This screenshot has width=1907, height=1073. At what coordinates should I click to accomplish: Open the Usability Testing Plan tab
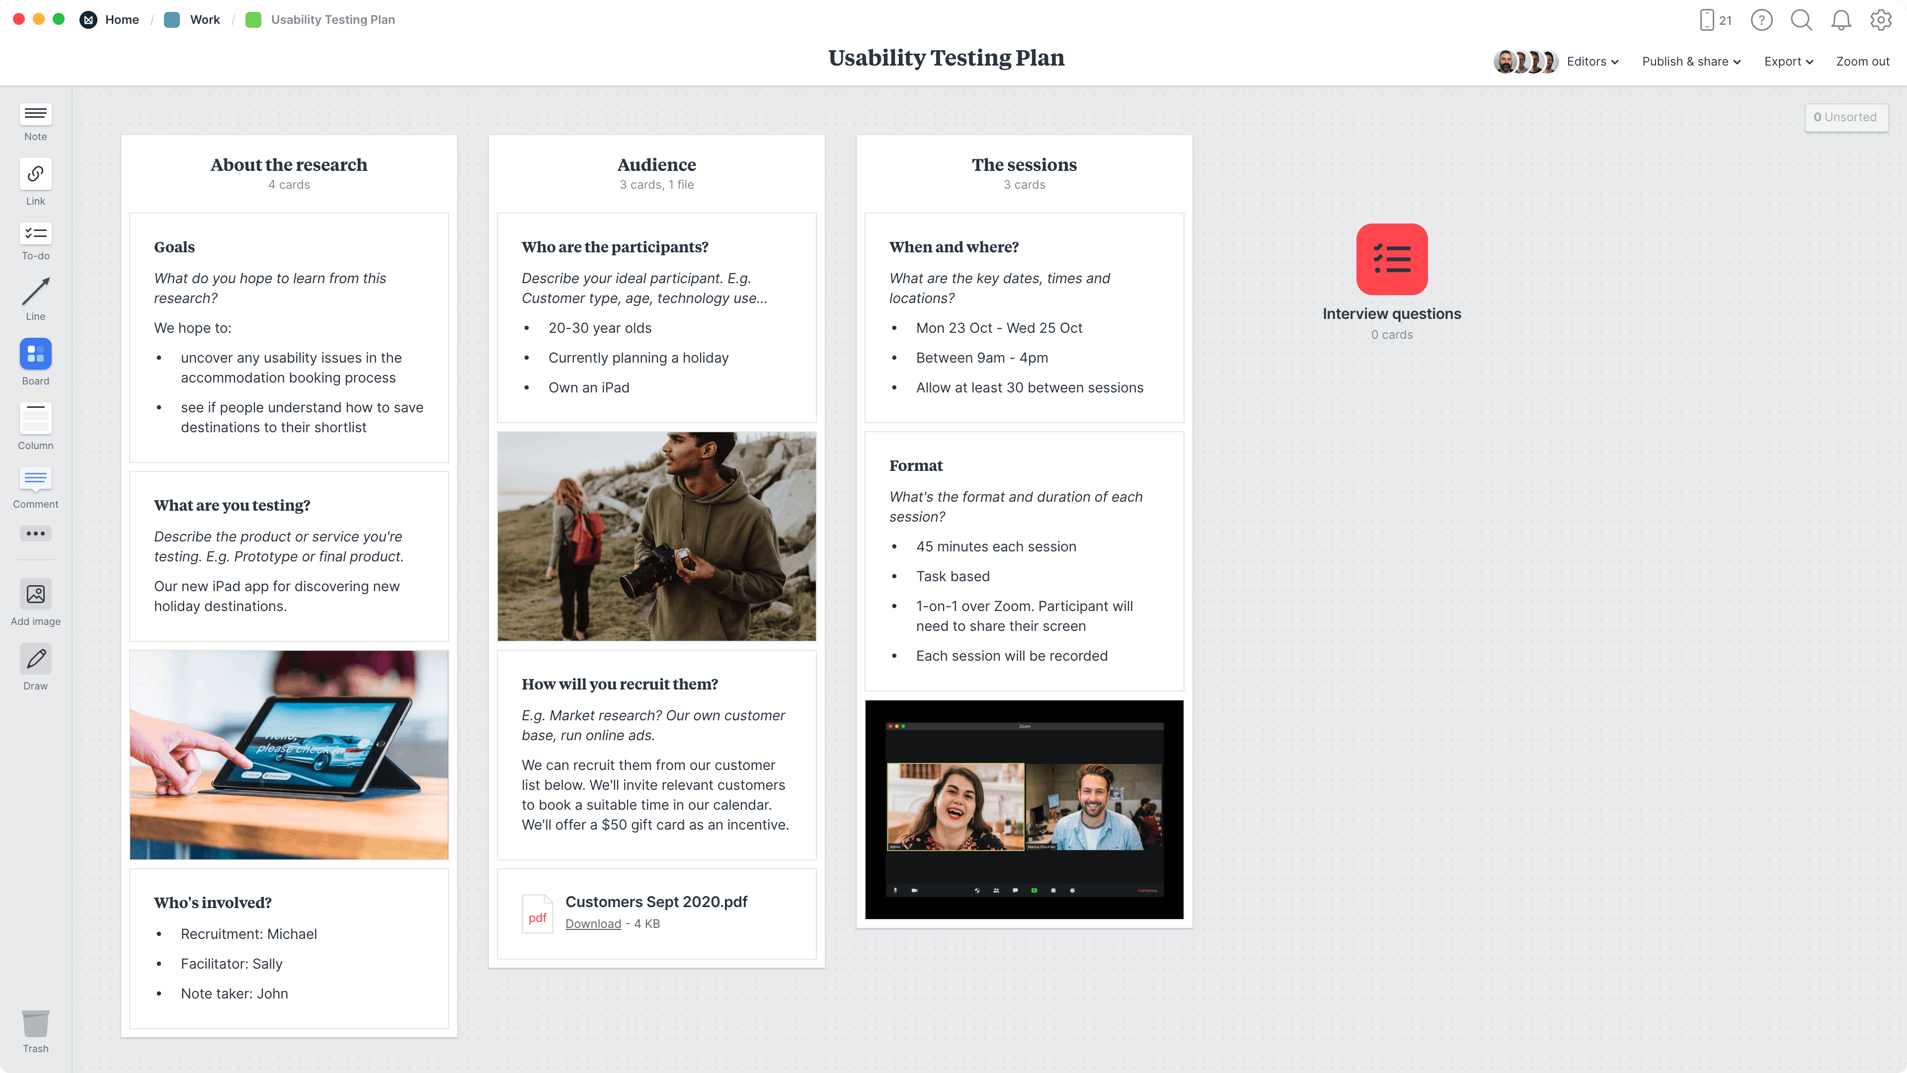click(x=331, y=18)
